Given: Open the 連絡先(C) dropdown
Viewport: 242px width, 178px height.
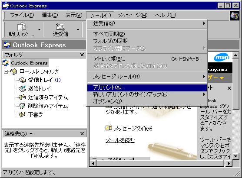Looking at the screenshot, I should click(x=31, y=134).
